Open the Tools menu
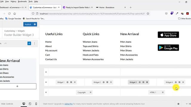 click(30, 1)
